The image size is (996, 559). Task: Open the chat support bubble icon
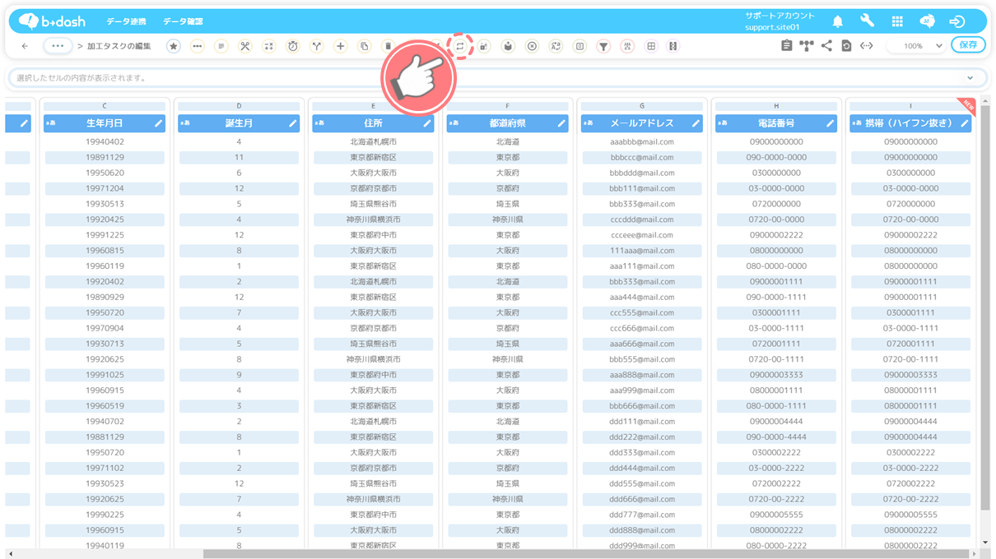[x=927, y=21]
